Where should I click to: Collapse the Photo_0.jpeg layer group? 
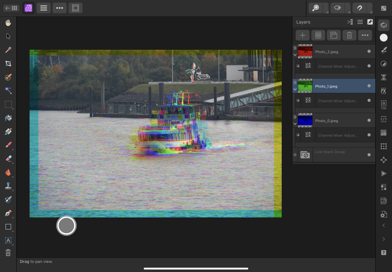[x=295, y=124]
